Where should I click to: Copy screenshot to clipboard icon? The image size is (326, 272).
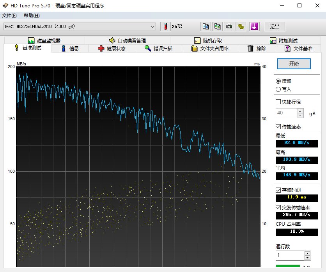click(x=217, y=26)
